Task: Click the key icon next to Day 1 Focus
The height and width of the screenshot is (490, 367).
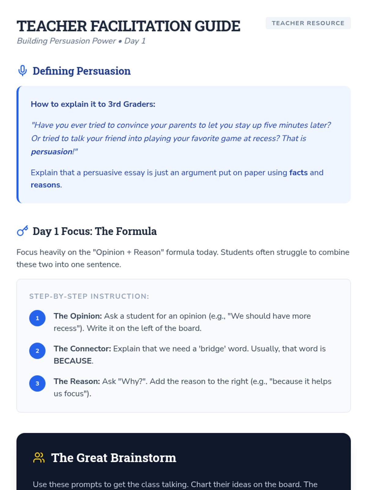Action: click(x=22, y=231)
